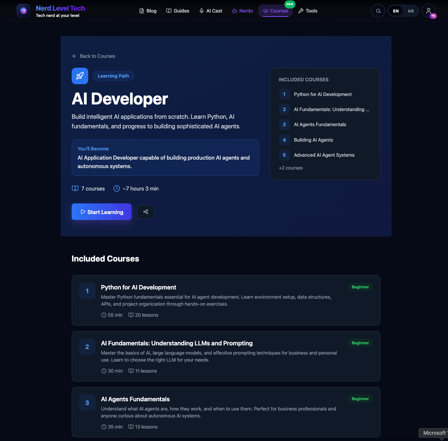Click the clock icon showing 7 hours duration
Viewport: 448px width, 441px height.
click(x=116, y=188)
